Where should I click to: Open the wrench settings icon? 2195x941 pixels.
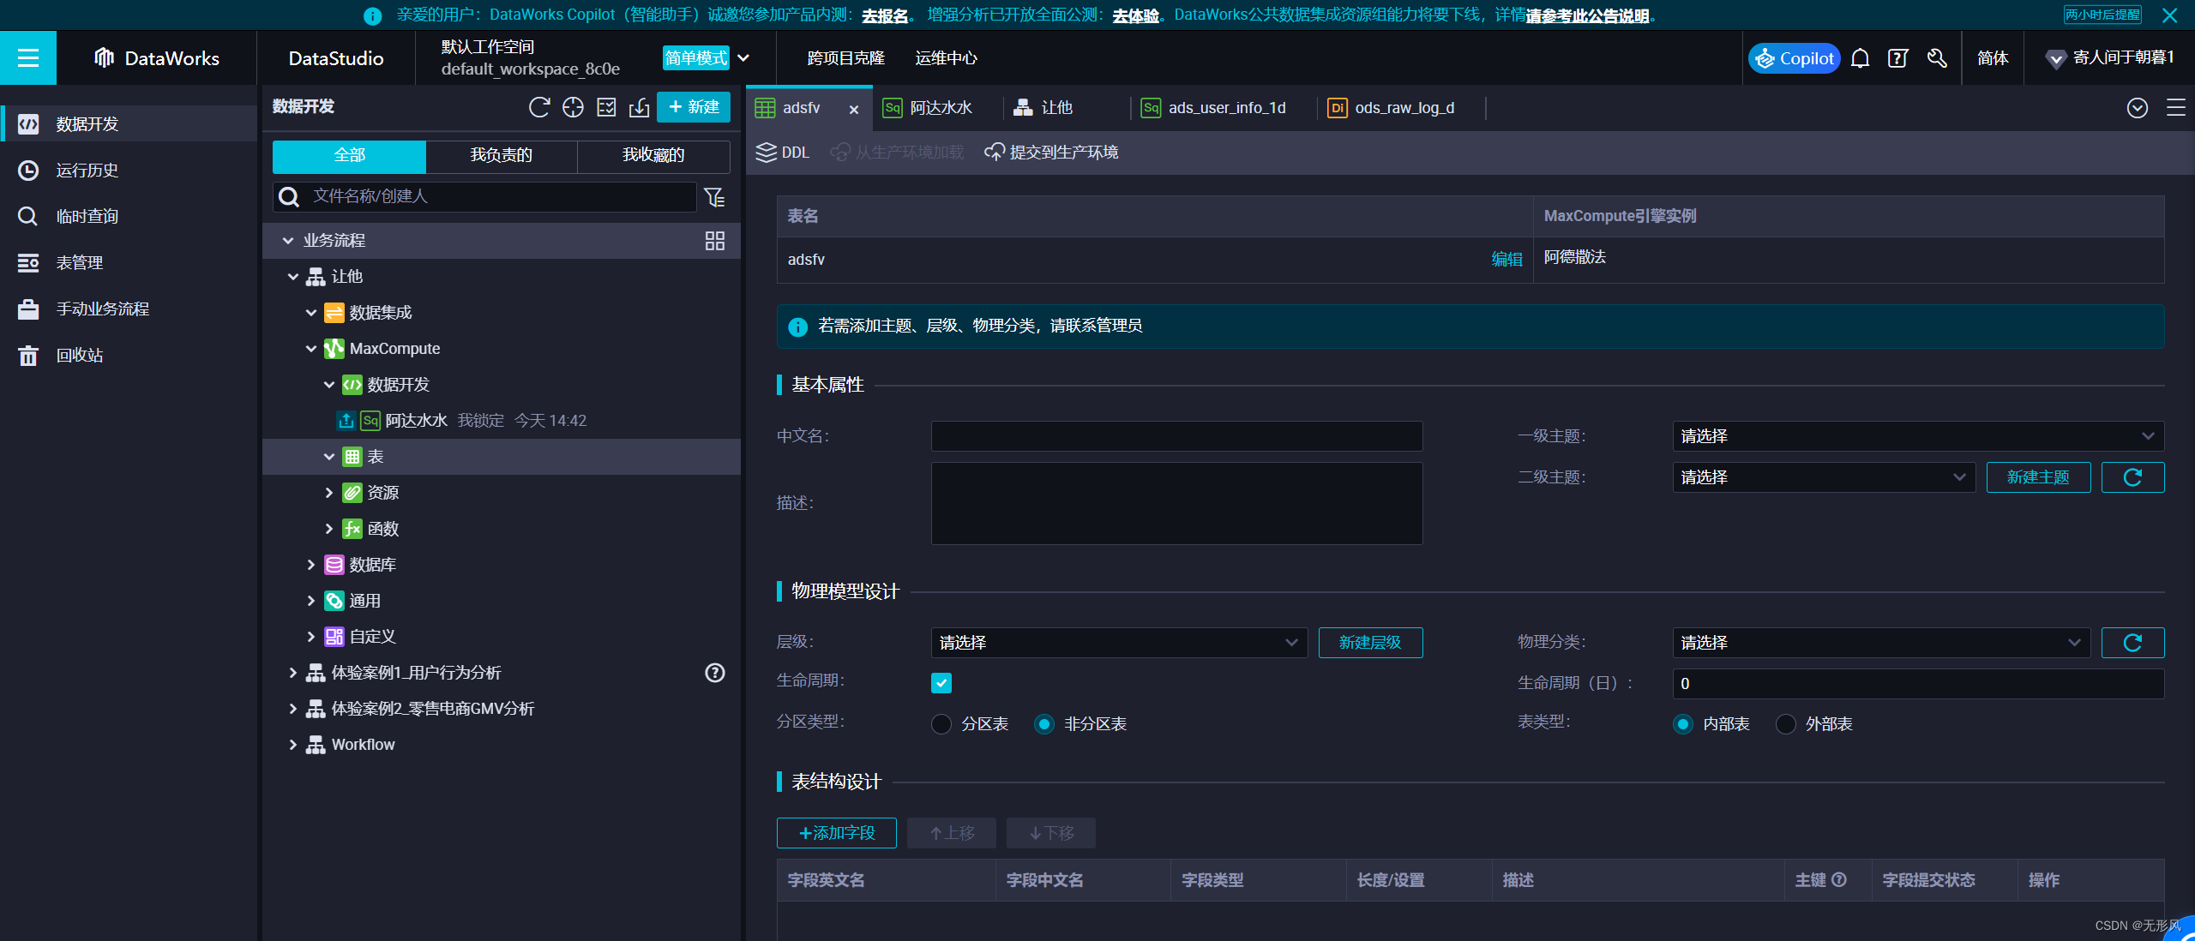1937,58
